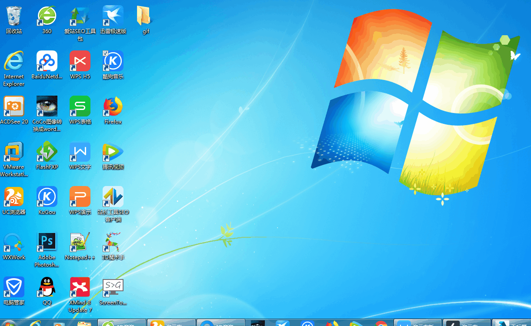Viewport: 531px width, 326px height.
Task: Open the 3D魔术手 shortcut
Action: (113, 243)
